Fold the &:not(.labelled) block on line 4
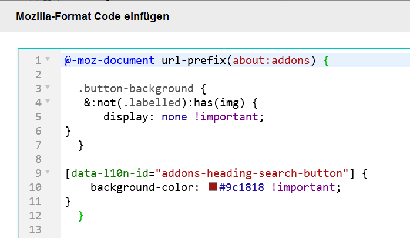Screen dimensions: 410x238 tap(48, 102)
